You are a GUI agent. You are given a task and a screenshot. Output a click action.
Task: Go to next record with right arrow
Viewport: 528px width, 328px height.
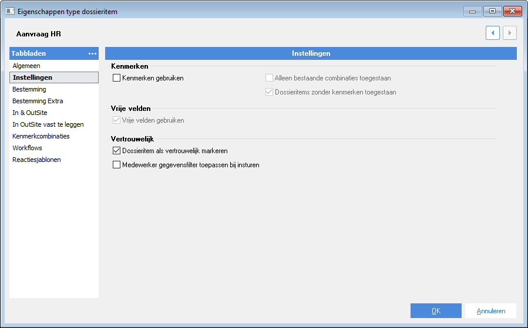509,33
